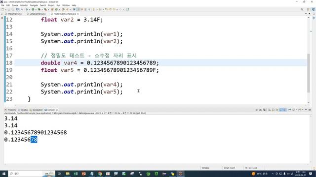The image size is (316, 177).
Task: Click line 19 float var5 declaration
Action: tap(100, 70)
